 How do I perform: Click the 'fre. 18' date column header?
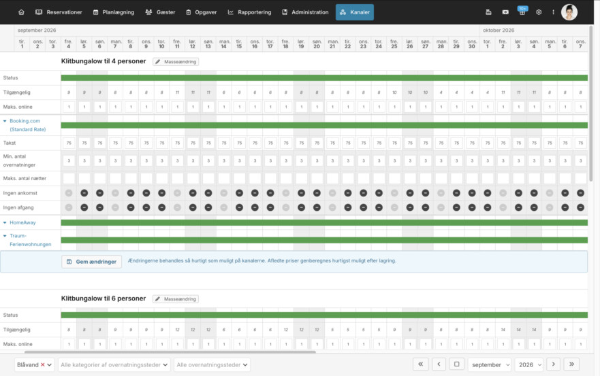point(285,44)
